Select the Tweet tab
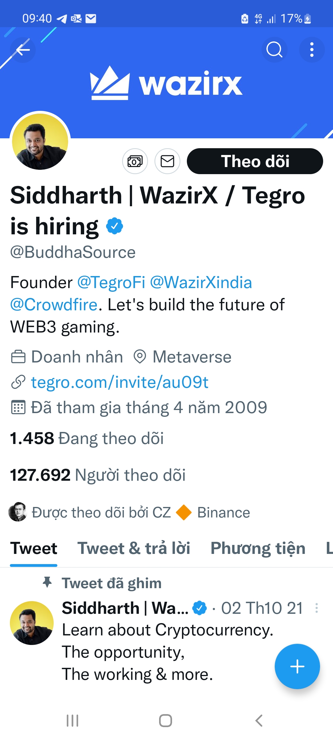Viewport: 333px width, 741px height. [34, 549]
